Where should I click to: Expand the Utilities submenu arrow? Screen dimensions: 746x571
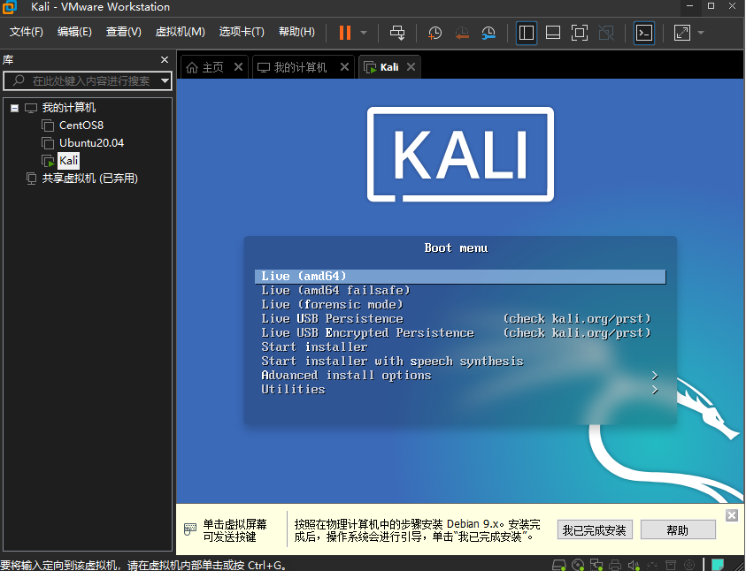655,390
